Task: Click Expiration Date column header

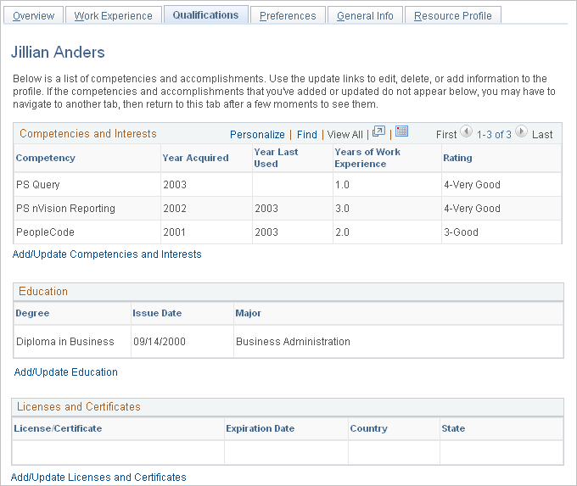Action: 260,428
